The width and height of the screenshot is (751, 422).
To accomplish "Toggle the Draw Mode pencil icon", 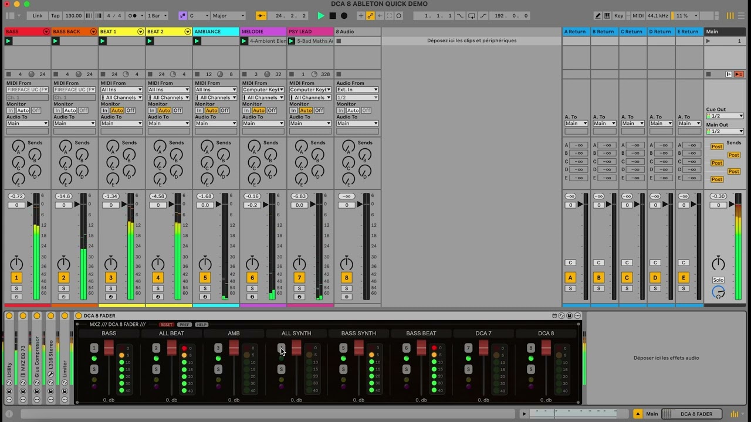I will pos(598,16).
